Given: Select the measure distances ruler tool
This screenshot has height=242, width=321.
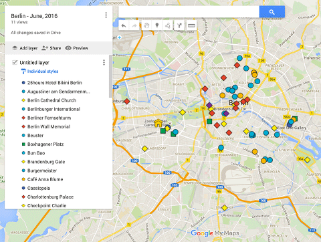Looking at the screenshot, I should point(191,25).
